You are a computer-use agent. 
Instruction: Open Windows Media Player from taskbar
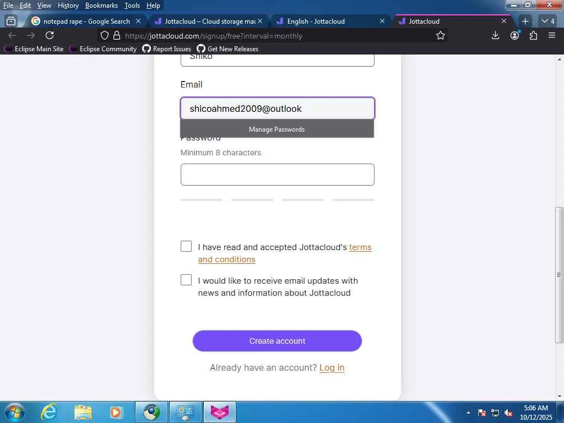(x=116, y=412)
